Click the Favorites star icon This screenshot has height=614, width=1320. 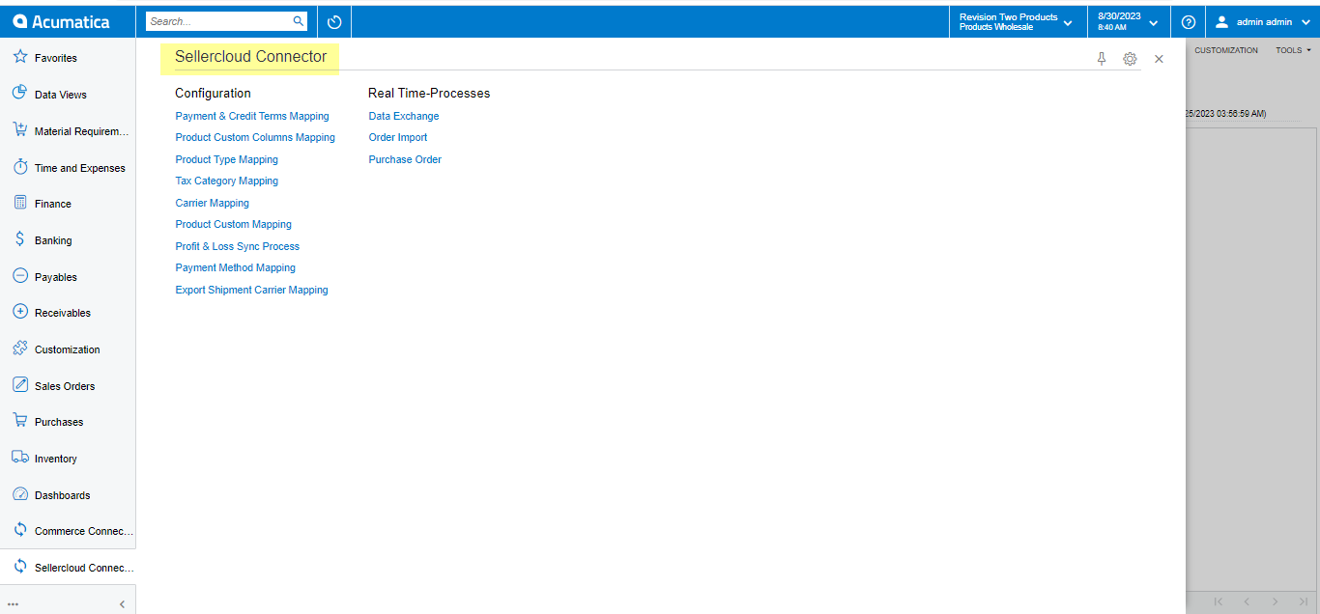pyautogui.click(x=19, y=57)
